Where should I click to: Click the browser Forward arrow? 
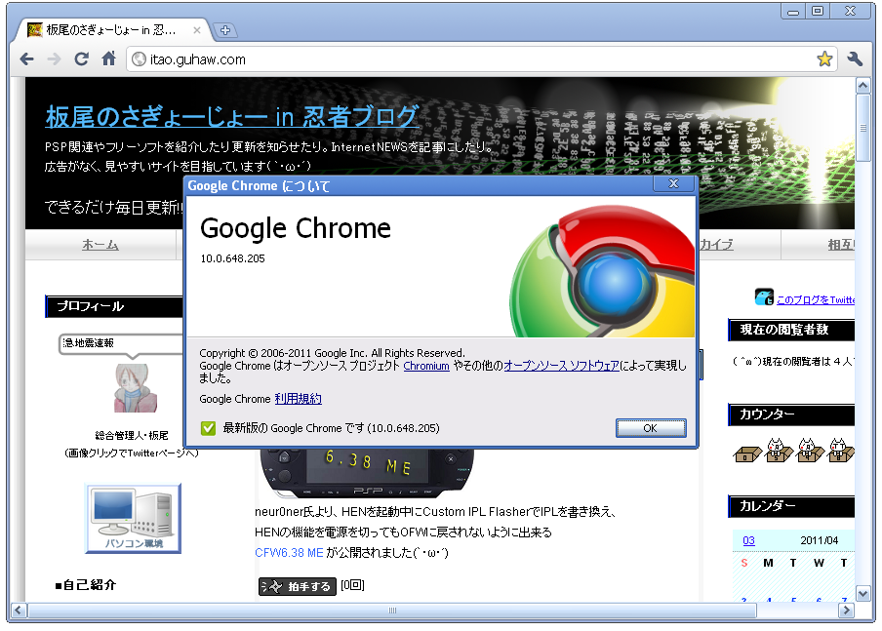coord(54,59)
